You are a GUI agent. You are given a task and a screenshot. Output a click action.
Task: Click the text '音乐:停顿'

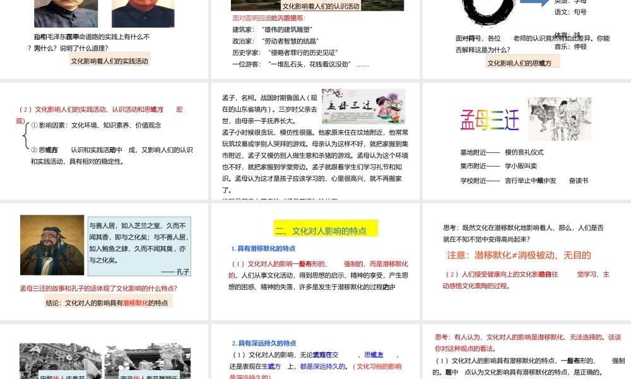click(570, 46)
